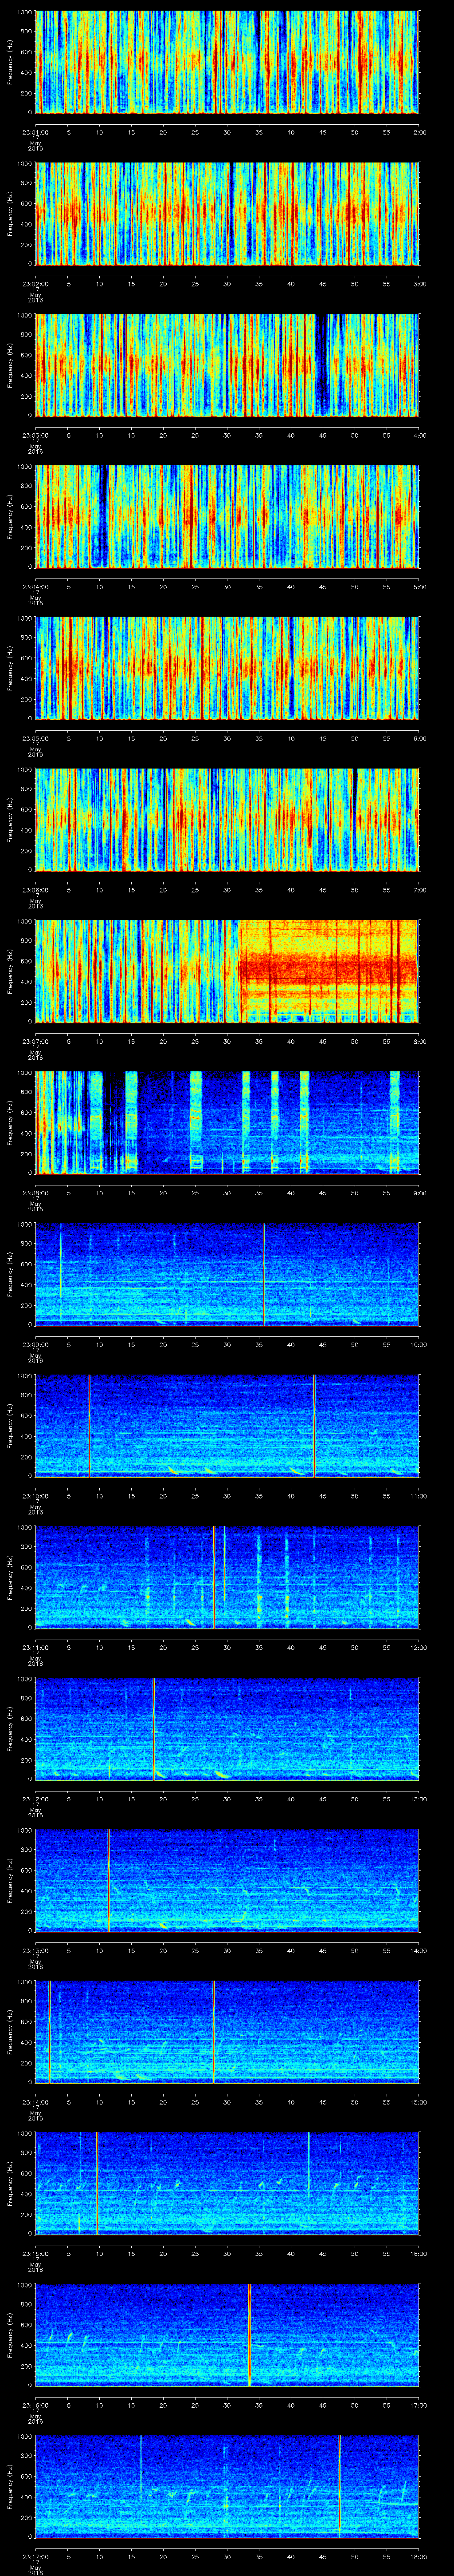
Task: Click the '17:00' end time label
Action: click(419, 2404)
